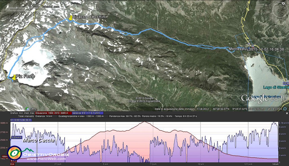Click the Pendio medio 19.2% statistic
Image resolution: width=289 pixels, height=166 pixels.
[x=157, y=116]
